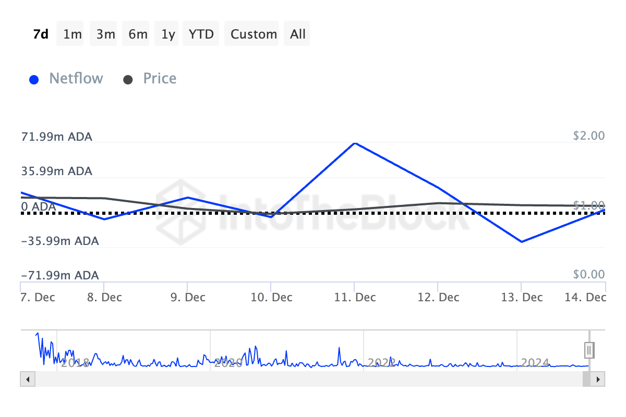Click the right navigator arrow icon
Viewport: 626px width, 417px height.
599,379
